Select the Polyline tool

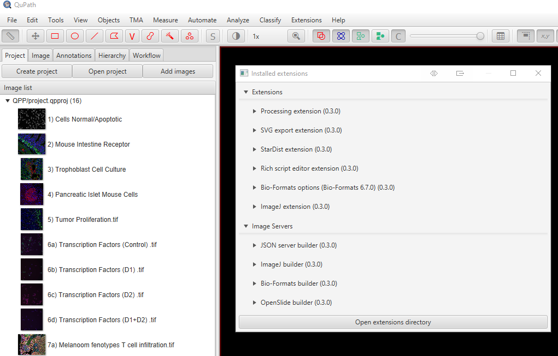132,36
